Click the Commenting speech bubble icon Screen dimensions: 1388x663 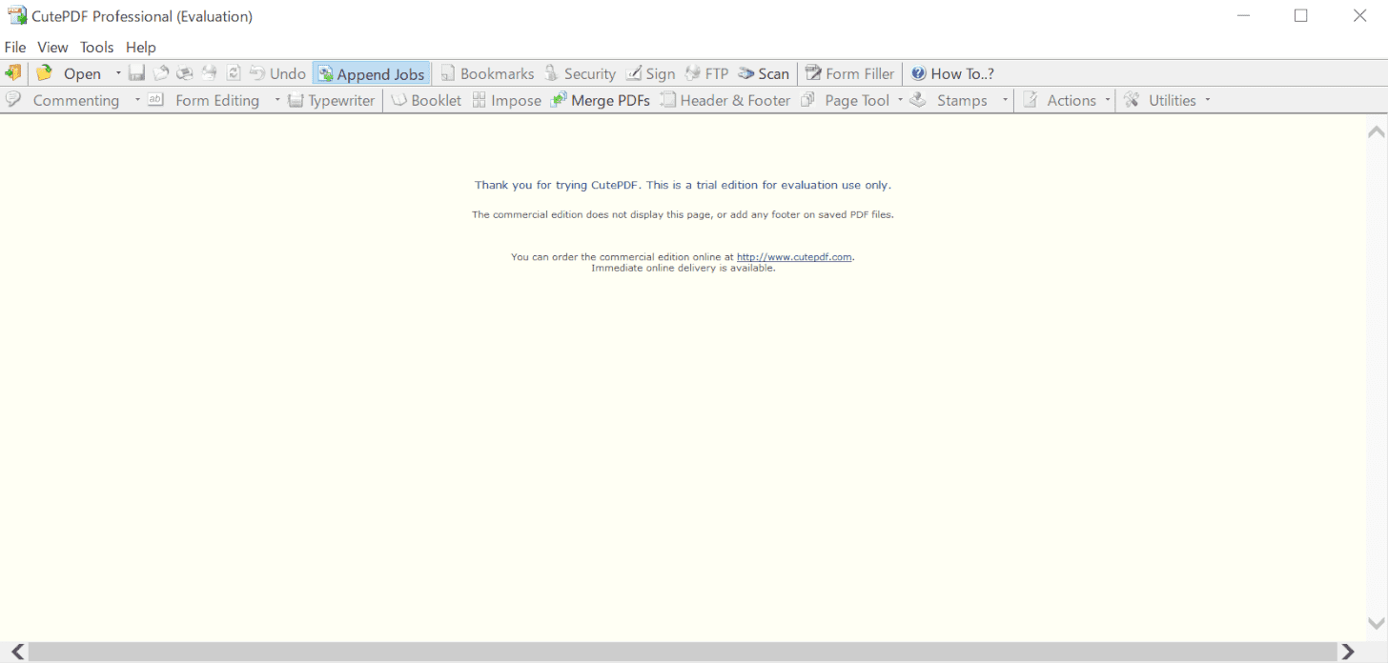13,99
